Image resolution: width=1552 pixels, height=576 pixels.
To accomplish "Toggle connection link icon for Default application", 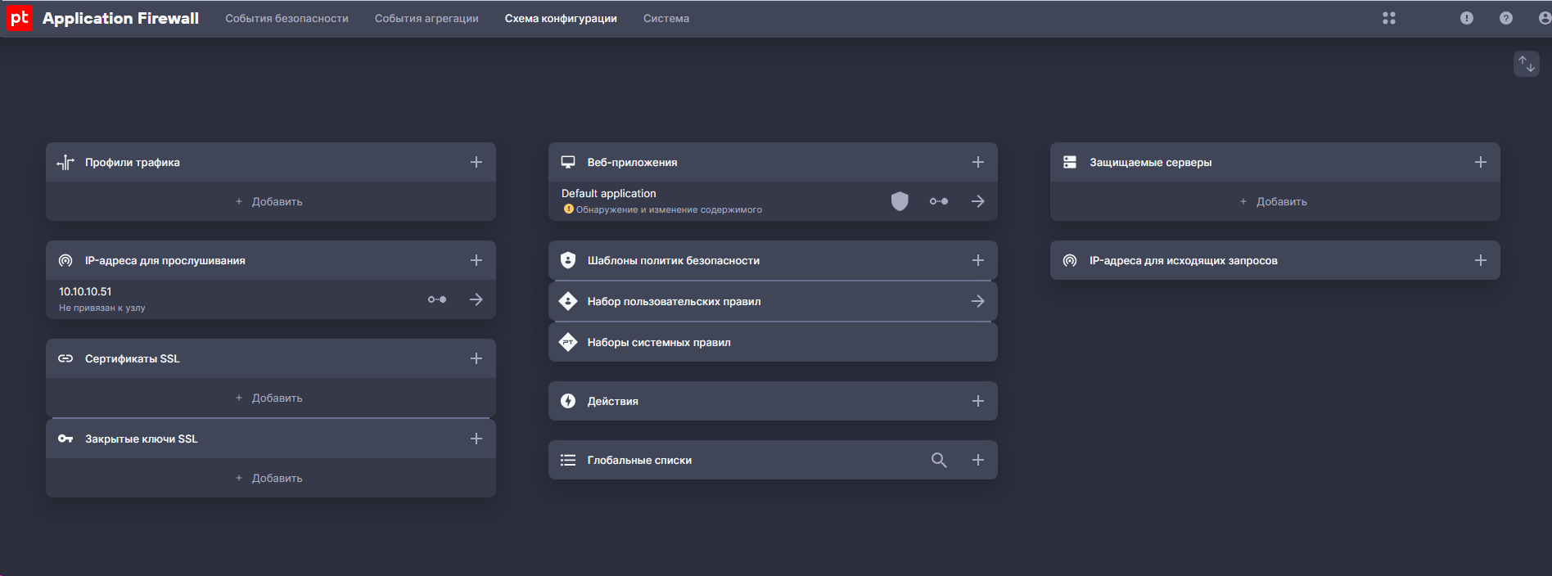I will (939, 201).
